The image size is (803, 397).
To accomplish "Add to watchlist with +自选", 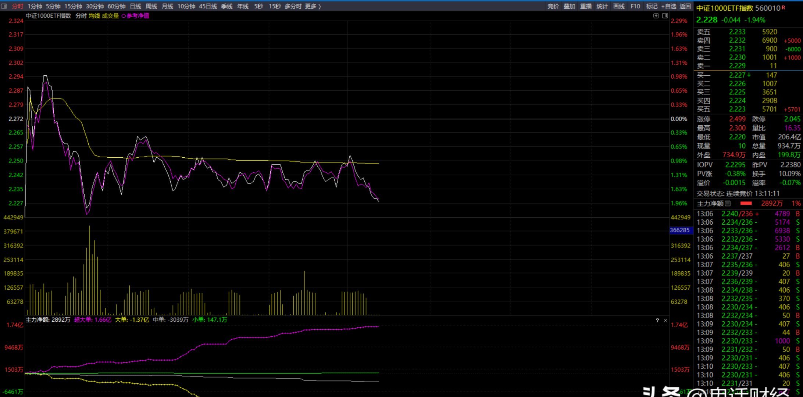I will [x=669, y=6].
